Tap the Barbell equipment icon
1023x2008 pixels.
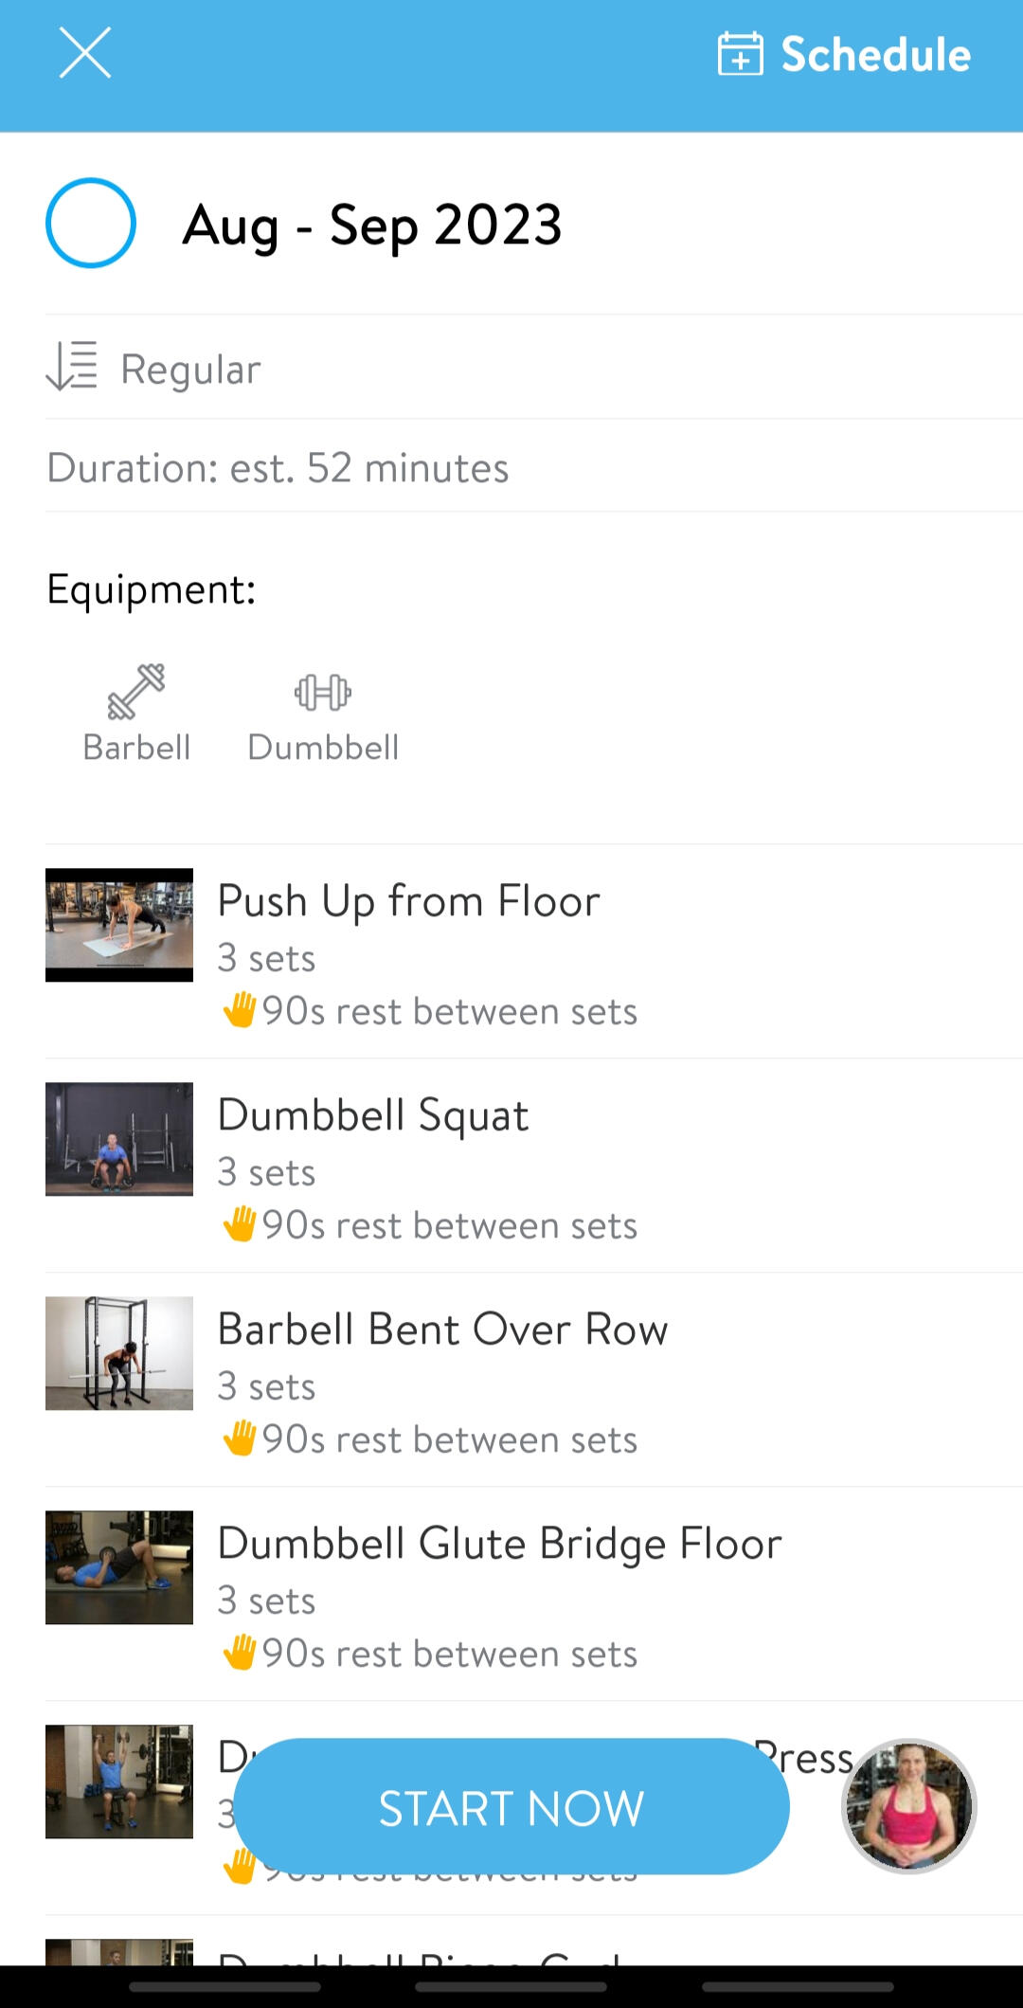[x=136, y=692]
